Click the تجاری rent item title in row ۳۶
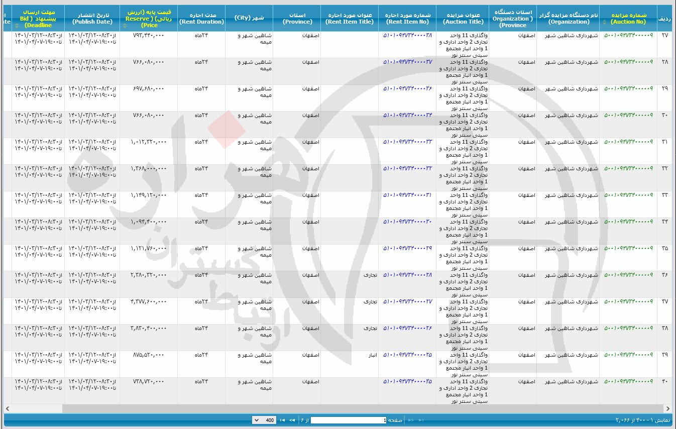 click(x=370, y=275)
